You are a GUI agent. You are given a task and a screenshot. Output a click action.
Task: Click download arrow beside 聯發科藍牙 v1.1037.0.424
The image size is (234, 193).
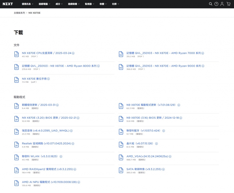164,131
